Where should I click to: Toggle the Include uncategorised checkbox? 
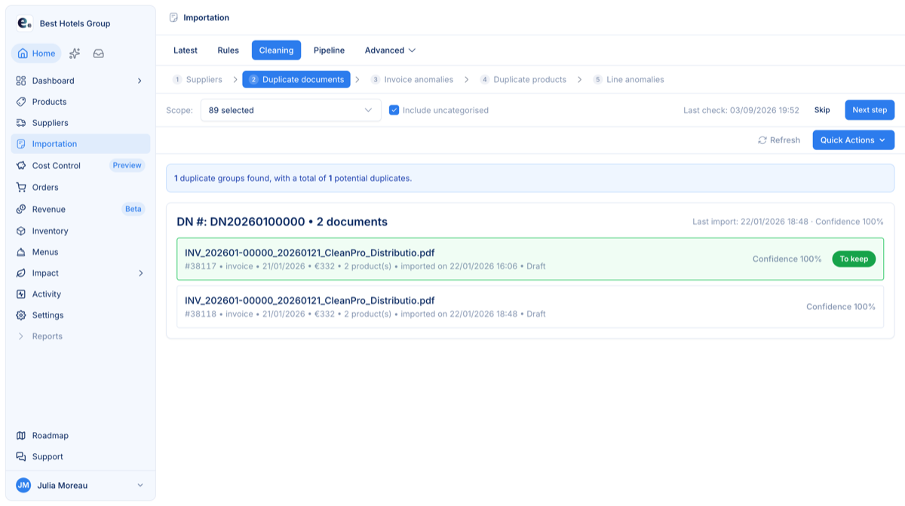coord(394,110)
